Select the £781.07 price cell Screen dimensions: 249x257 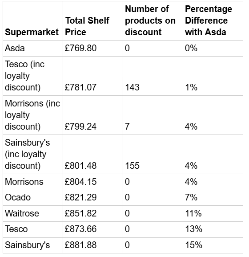(93, 76)
